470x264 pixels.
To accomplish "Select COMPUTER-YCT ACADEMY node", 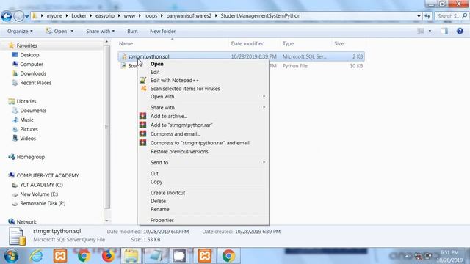I will 47,176.
